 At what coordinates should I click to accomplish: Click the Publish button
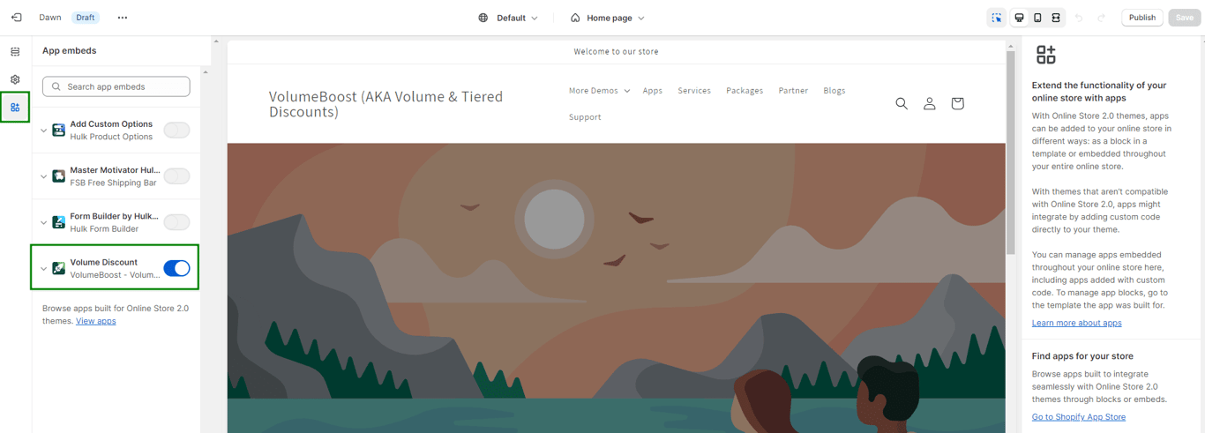[x=1141, y=18]
